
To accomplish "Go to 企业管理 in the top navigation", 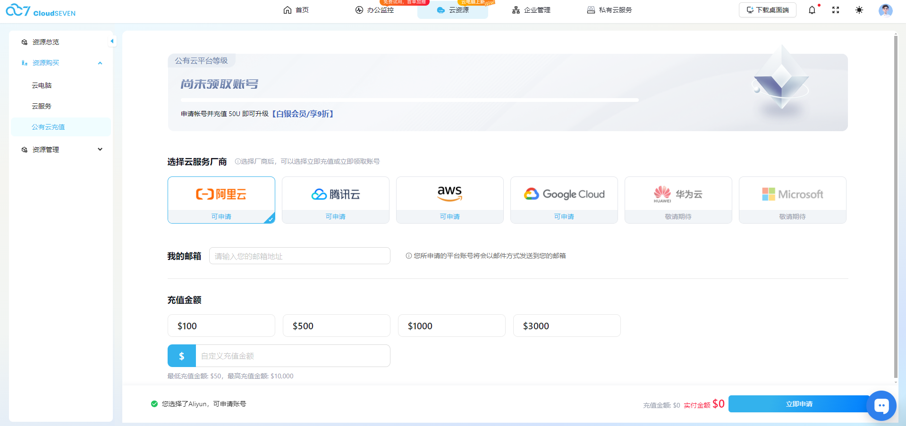I will point(531,10).
